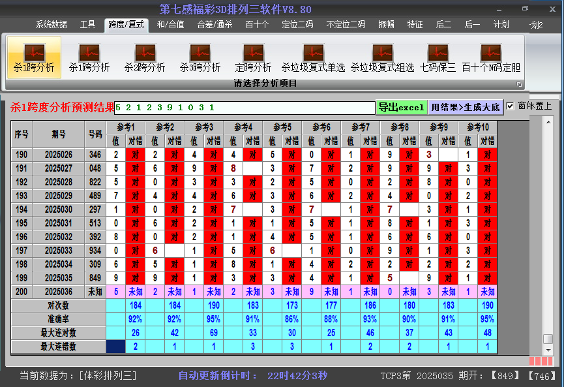Launch 杀垃圾复式组选 analysis
Image resolution: width=564 pixels, height=387 pixels.
coord(382,57)
